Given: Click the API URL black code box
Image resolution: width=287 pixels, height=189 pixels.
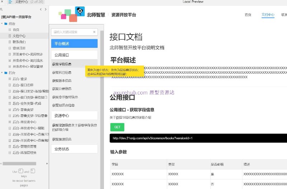Looking at the screenshot, I should [198, 138].
